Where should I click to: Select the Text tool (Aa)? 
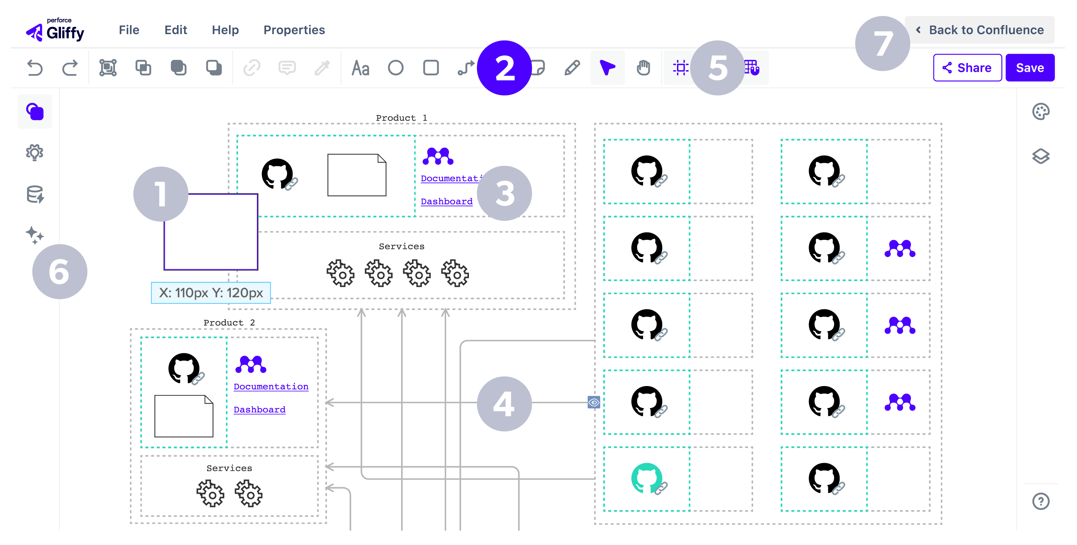[360, 68]
